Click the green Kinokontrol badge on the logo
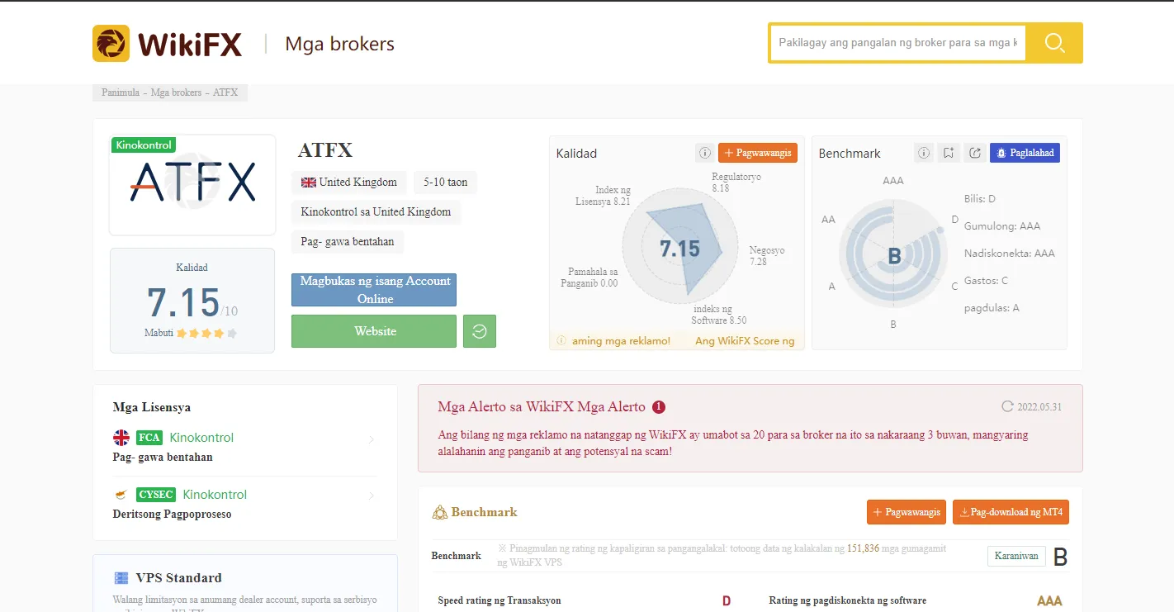The width and height of the screenshot is (1174, 612). 144,145
